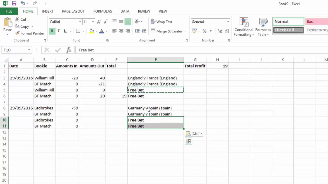Increase decimal places
Viewport: 328px width, 184px height.
220,31
